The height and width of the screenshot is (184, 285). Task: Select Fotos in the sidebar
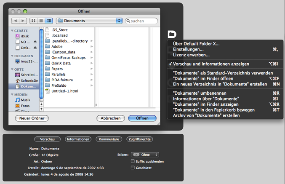(22, 106)
